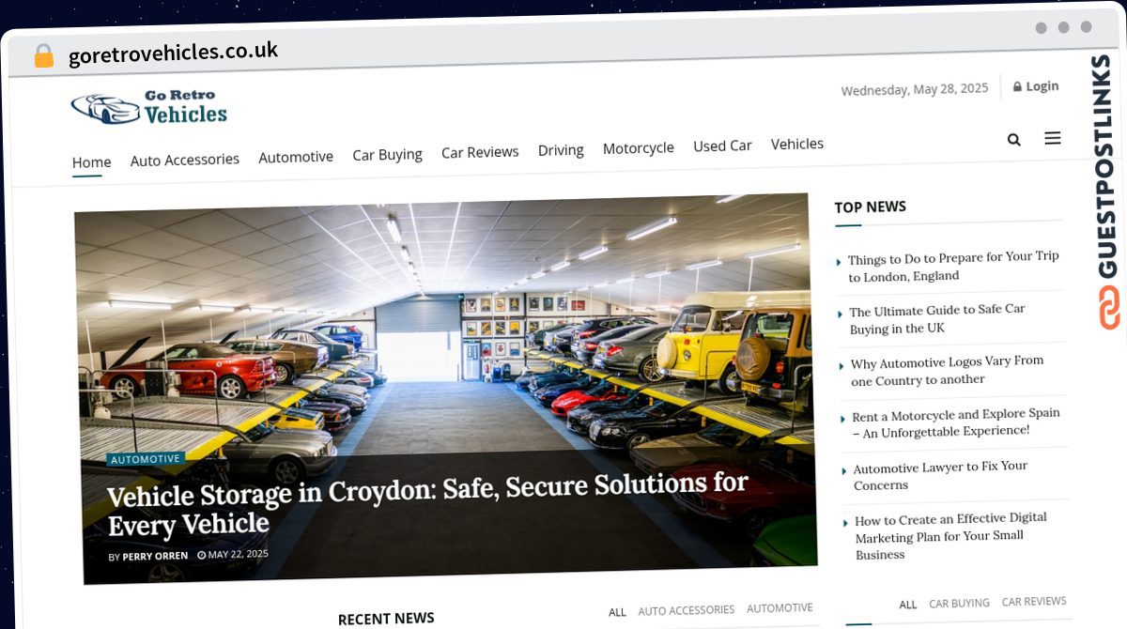
Task: Select the Car Buying tab in the sidebar
Action: click(959, 603)
